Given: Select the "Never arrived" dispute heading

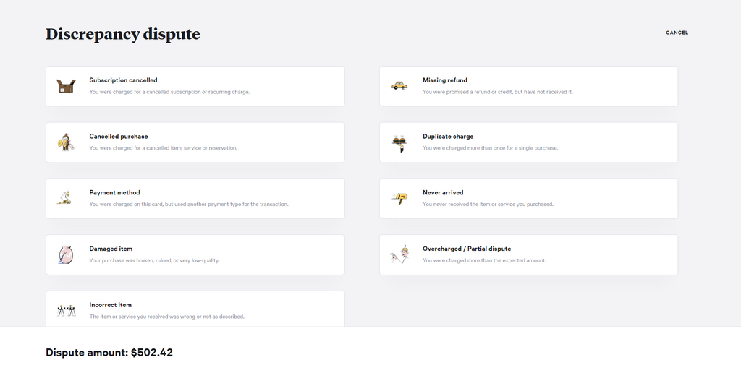Looking at the screenshot, I should (443, 193).
